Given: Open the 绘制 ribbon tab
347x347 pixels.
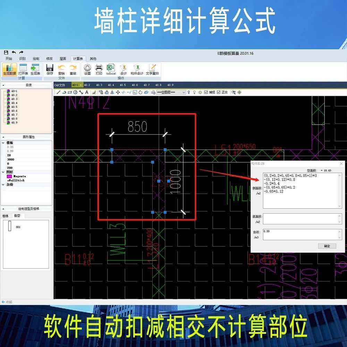Looking at the screenshot, I should point(36,59).
